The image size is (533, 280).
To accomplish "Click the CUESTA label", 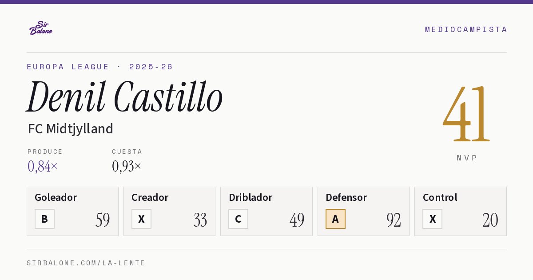I will [x=127, y=152].
